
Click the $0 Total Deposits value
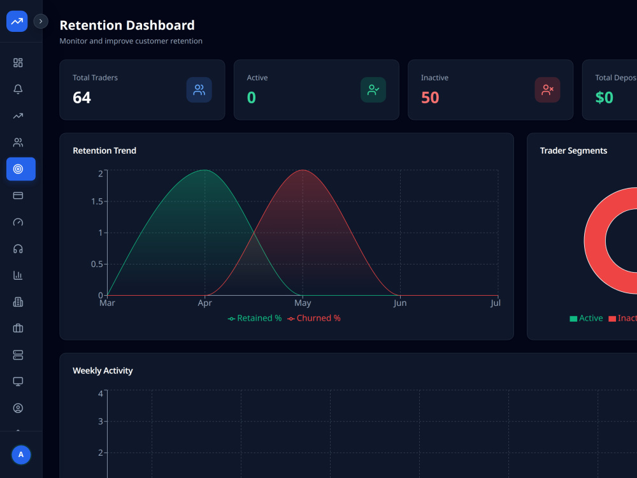click(604, 98)
